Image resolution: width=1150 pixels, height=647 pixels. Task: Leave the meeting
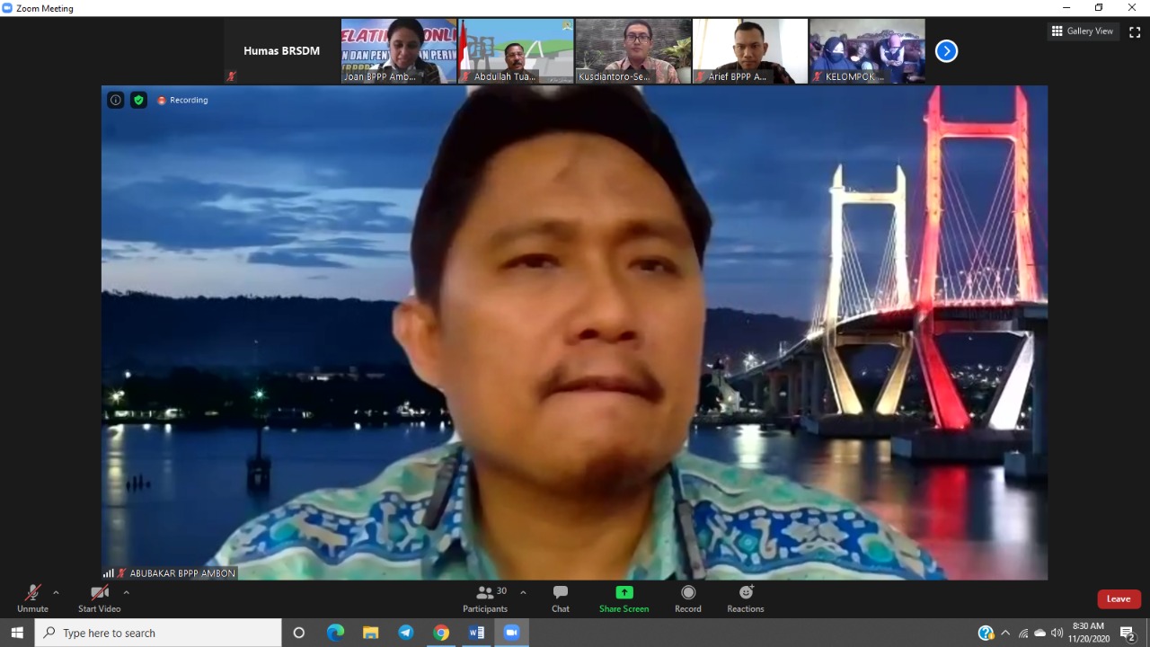tap(1119, 599)
